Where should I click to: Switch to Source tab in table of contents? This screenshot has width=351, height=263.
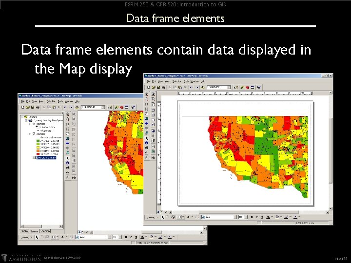click(x=34, y=231)
